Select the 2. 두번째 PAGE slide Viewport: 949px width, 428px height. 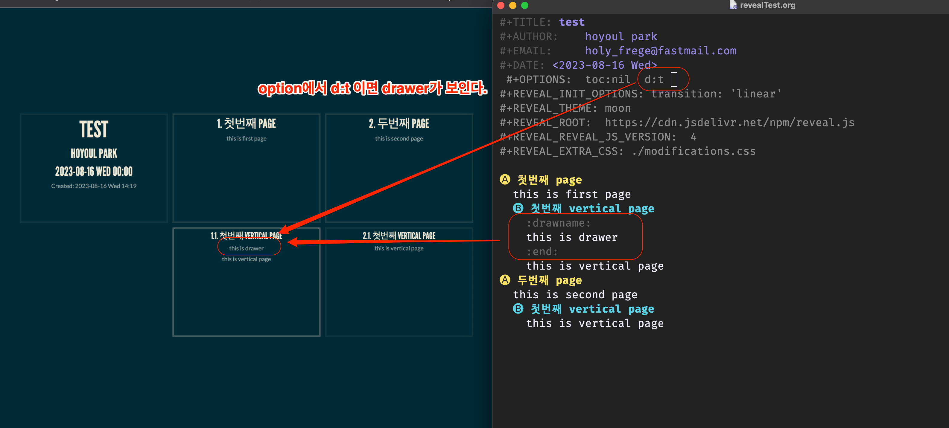click(399, 168)
